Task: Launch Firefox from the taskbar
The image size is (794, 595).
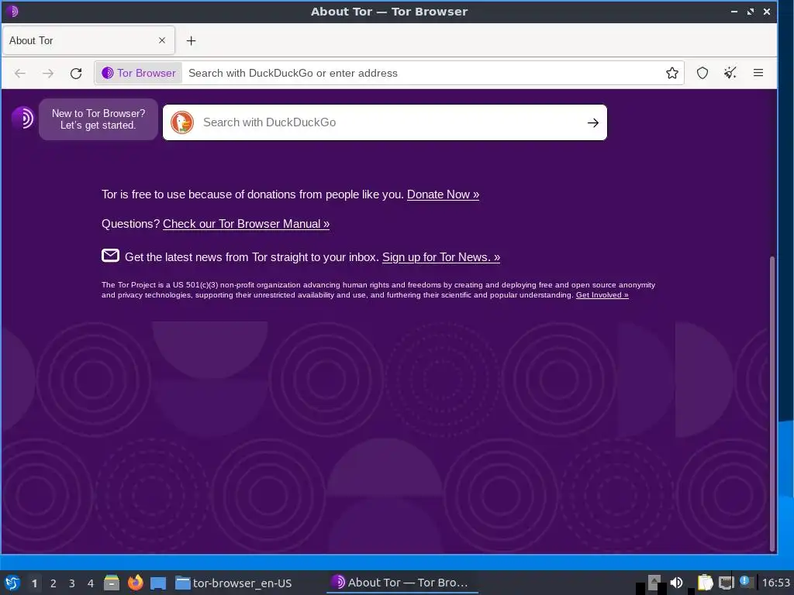Action: (135, 583)
